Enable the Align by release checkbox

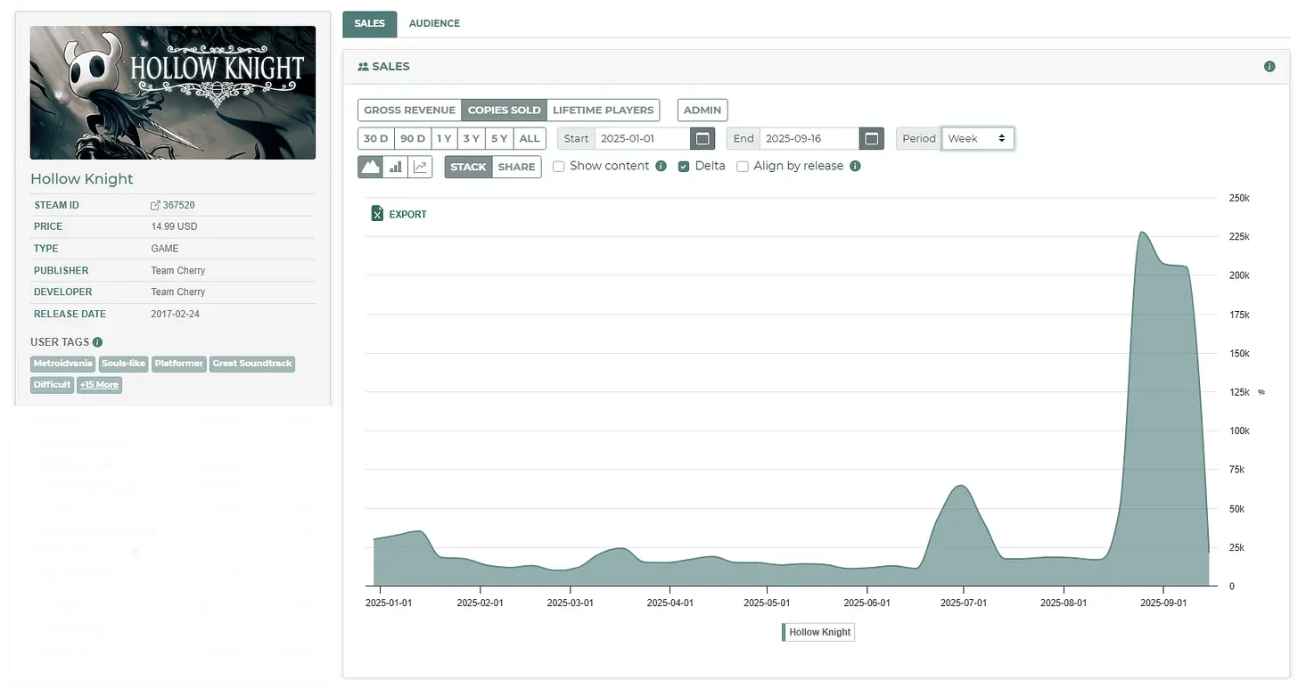[x=743, y=167]
